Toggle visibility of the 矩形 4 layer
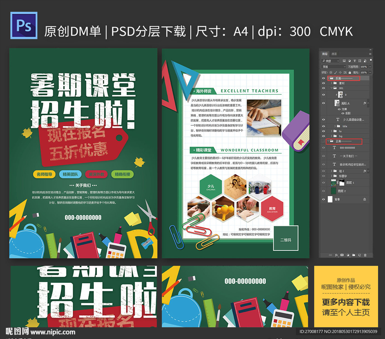The height and width of the screenshot is (339, 385). pos(323,103)
